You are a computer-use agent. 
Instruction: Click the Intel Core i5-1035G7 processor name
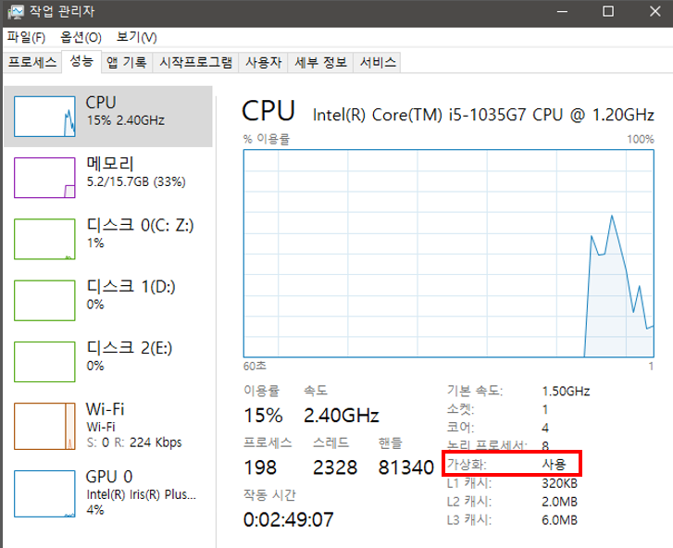point(483,115)
